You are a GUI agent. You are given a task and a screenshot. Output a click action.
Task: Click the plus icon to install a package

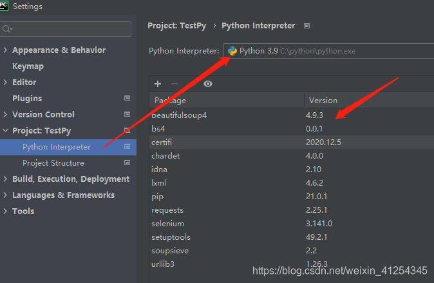158,84
